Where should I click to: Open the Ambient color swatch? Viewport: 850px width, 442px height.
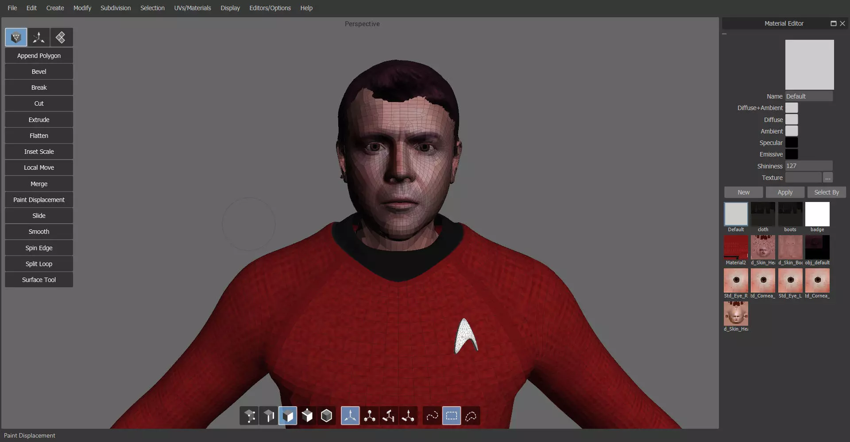click(x=792, y=131)
